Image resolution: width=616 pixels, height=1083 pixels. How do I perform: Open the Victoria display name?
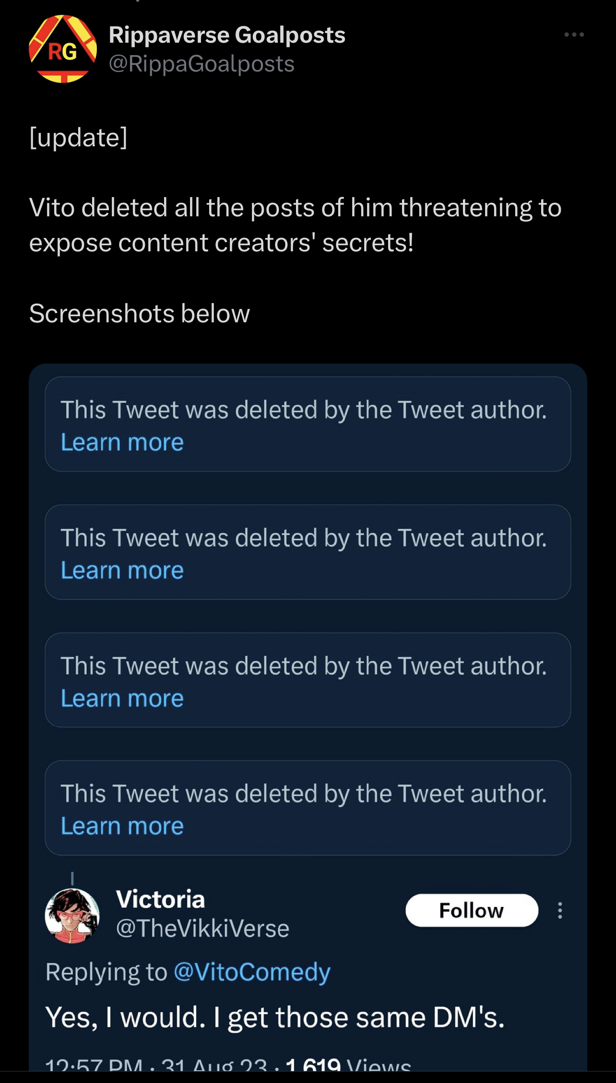pyautogui.click(x=161, y=899)
